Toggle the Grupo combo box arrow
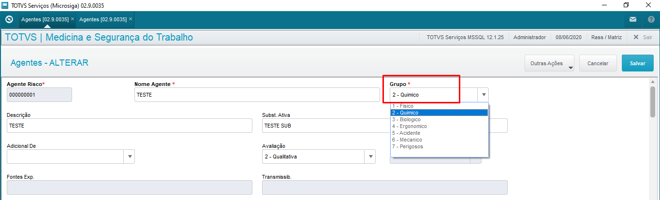Screen dimensions: 660x200 [x=484, y=95]
